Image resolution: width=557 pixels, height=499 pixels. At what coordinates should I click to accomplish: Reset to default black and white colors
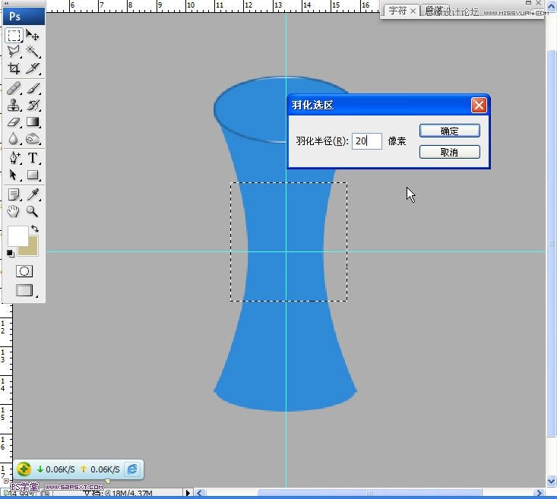pos(11,254)
